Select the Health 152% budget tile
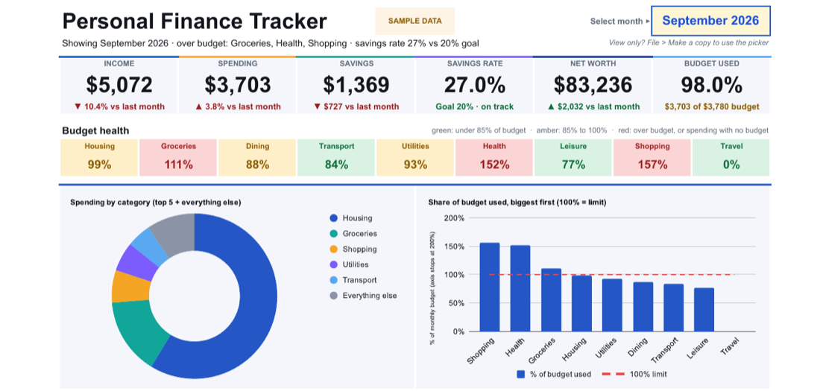820x391 pixels. (494, 157)
